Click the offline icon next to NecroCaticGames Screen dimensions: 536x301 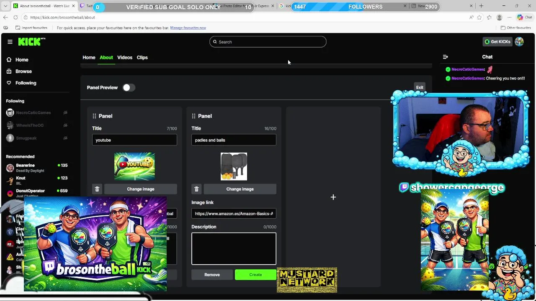coord(65,113)
